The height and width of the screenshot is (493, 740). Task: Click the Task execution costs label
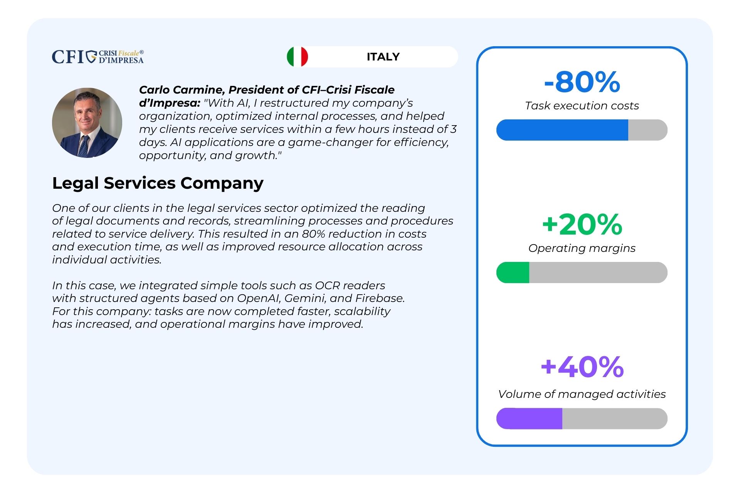click(582, 106)
